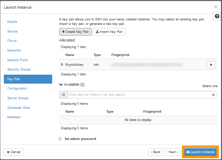The image size is (222, 160).
Task: Clear the filter search field
Action: (x=213, y=95)
